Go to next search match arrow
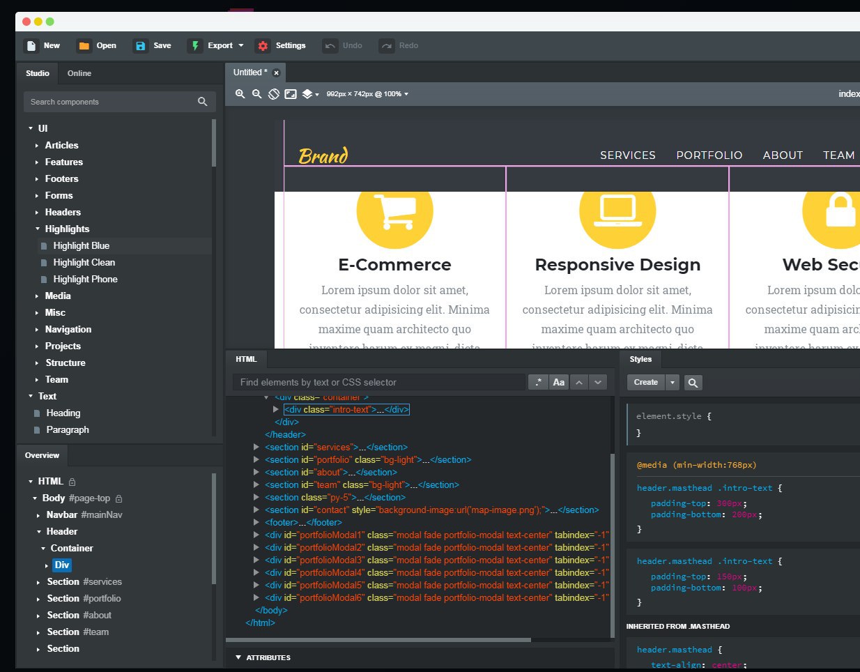Screen dimensions: 860x672 pyautogui.click(x=597, y=382)
